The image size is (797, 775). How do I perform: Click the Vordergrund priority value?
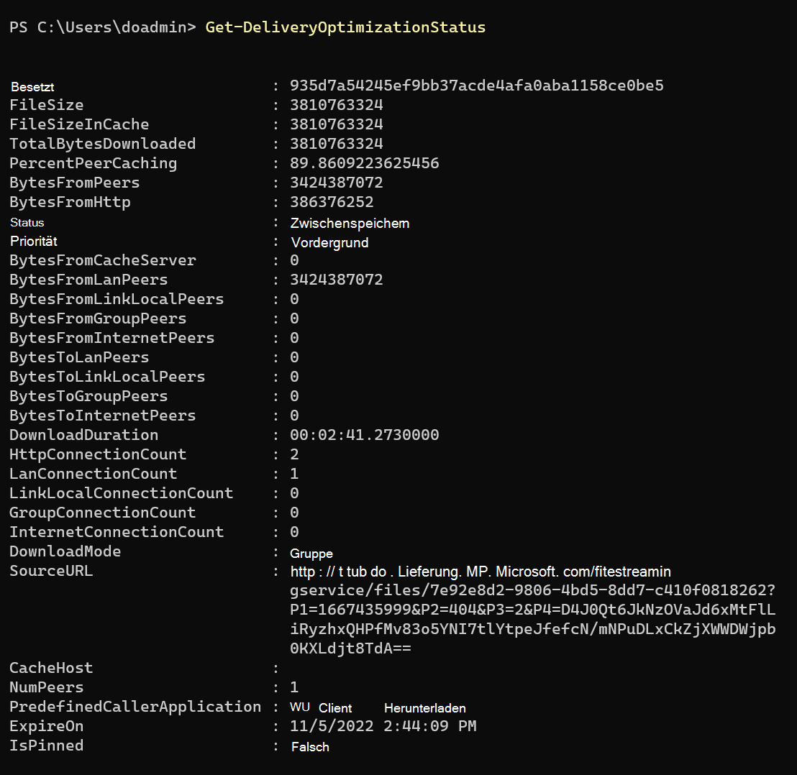click(x=329, y=243)
